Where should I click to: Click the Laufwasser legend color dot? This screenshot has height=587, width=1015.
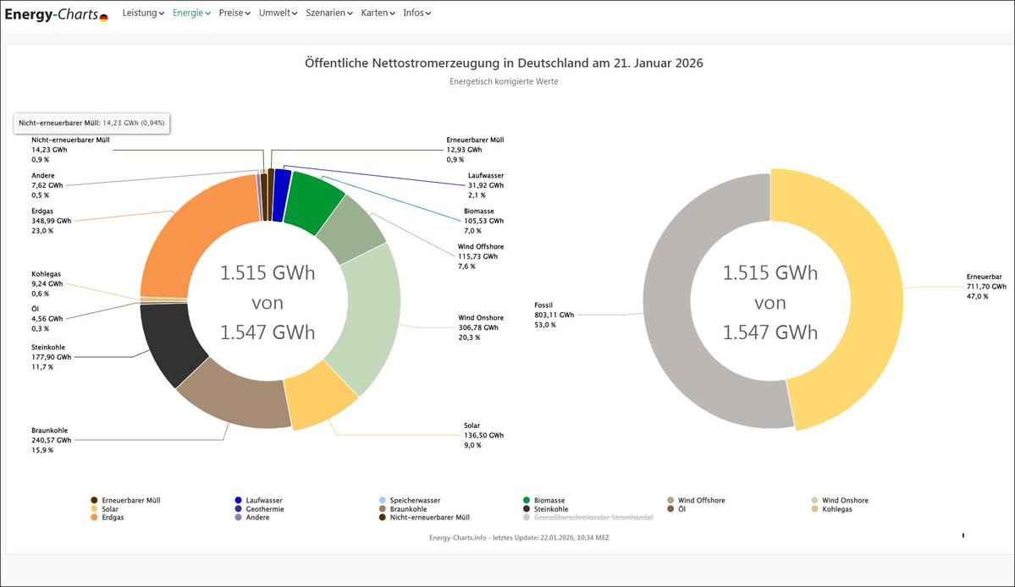[x=238, y=501]
